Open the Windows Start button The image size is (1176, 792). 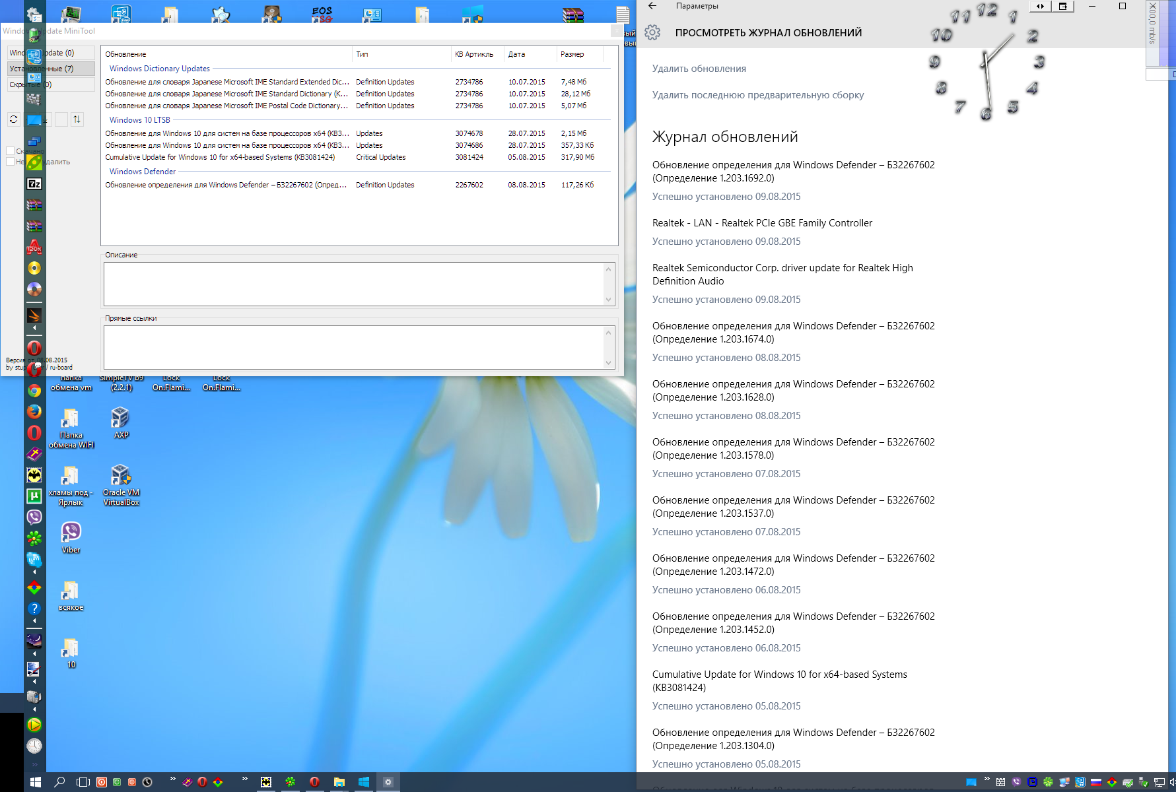[36, 782]
